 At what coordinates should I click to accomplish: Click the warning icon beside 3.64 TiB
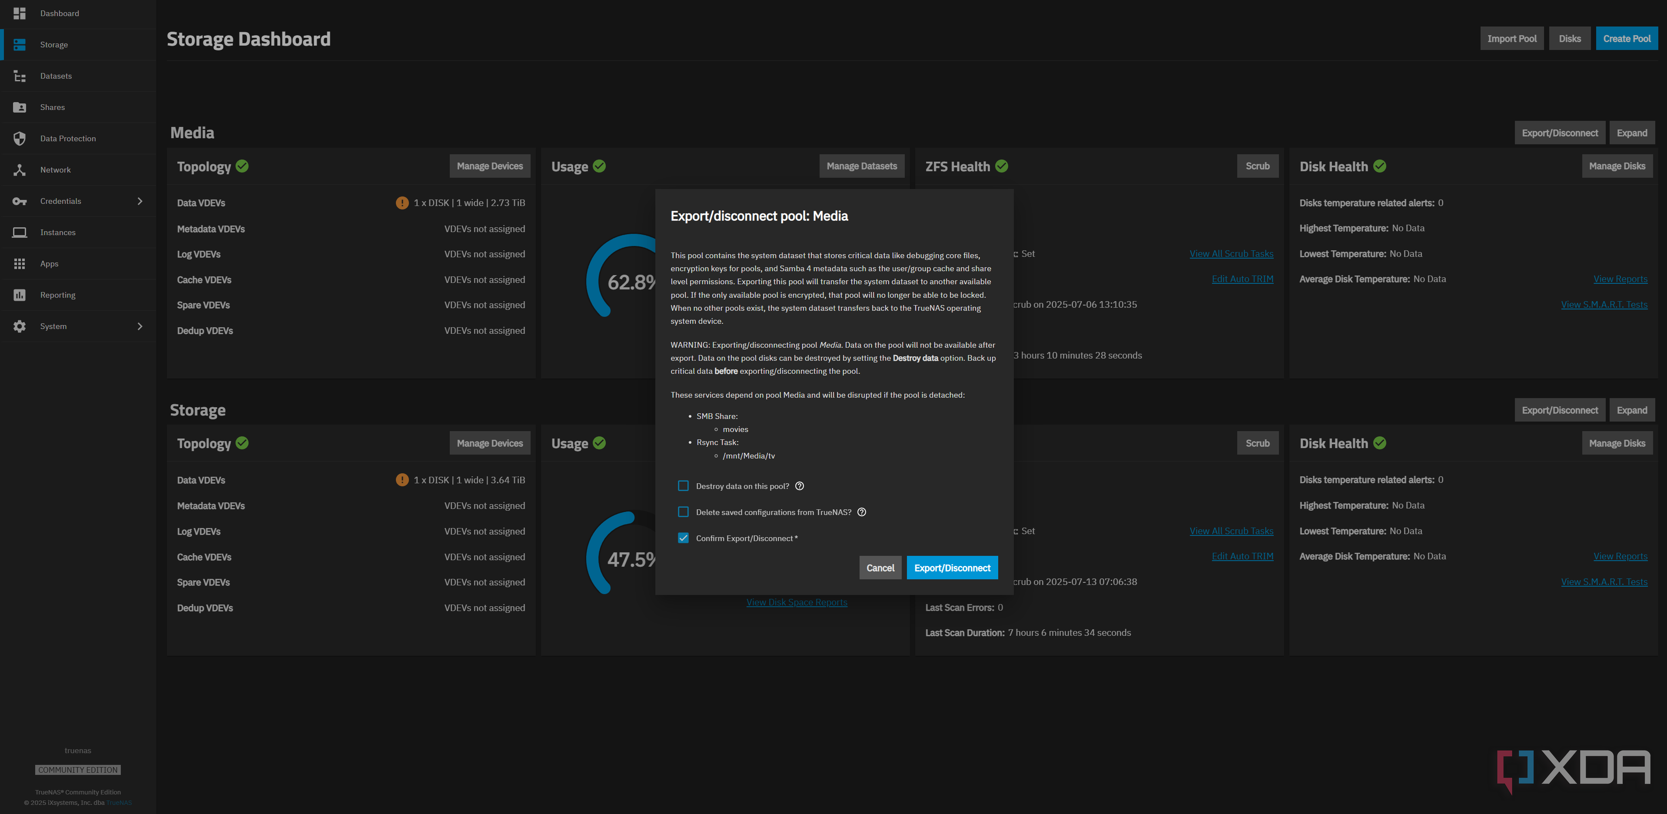tap(402, 480)
